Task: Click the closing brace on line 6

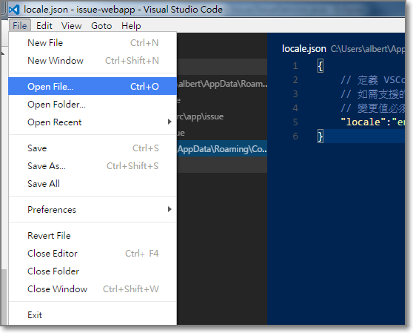Action: tap(320, 136)
